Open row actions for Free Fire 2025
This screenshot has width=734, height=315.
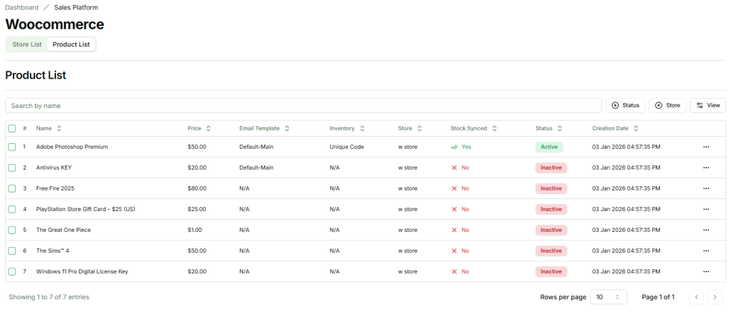point(705,188)
